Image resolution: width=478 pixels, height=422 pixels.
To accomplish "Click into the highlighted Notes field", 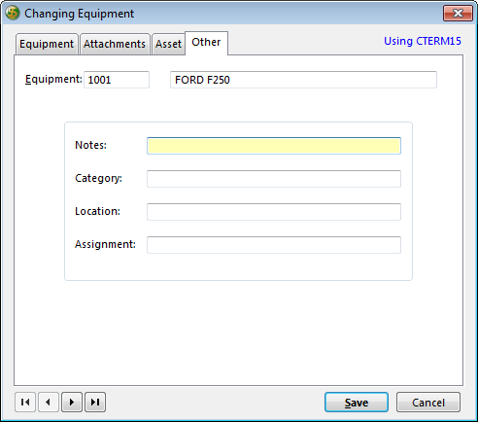I will (274, 146).
